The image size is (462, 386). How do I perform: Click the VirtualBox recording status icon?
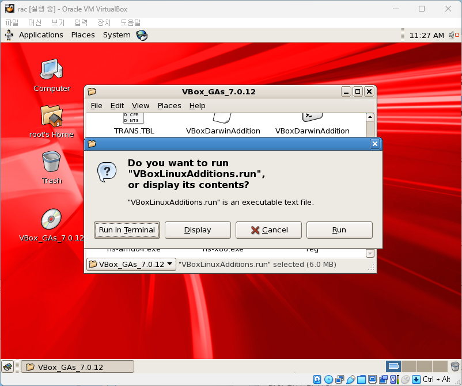click(383, 380)
